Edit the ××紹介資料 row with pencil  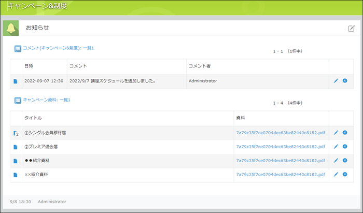point(336,174)
